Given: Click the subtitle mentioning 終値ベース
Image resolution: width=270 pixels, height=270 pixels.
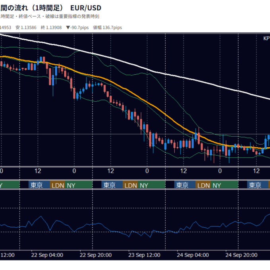Looking at the screenshot, I should tap(50, 17).
